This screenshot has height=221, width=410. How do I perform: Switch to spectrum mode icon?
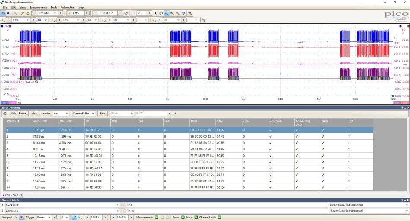click(x=9, y=13)
